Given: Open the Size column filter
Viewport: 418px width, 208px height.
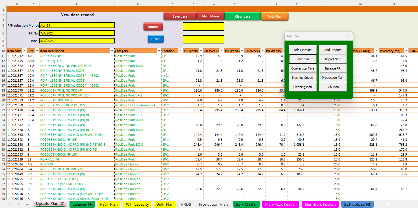Looking at the screenshot, I should pyautogui.click(x=36, y=51).
